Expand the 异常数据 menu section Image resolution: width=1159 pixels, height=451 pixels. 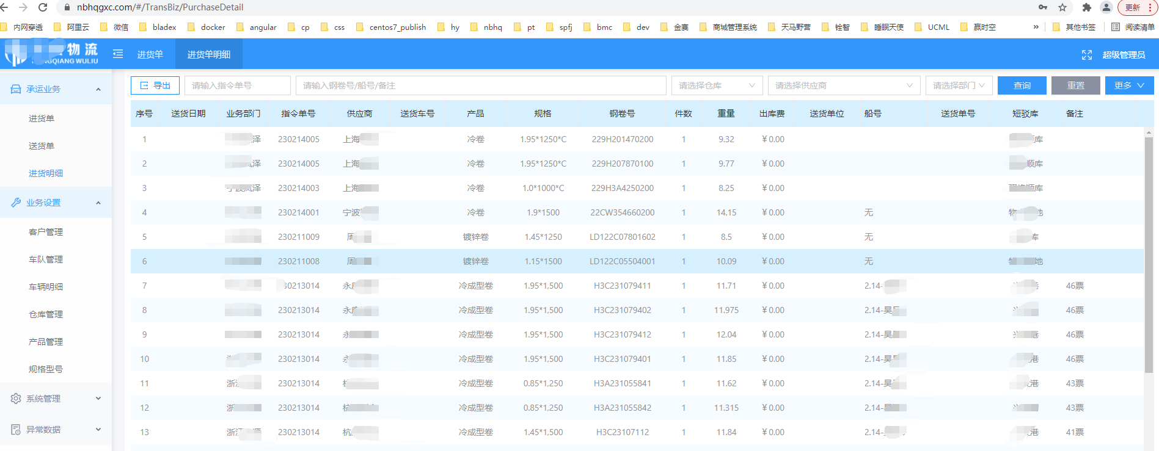tap(98, 430)
